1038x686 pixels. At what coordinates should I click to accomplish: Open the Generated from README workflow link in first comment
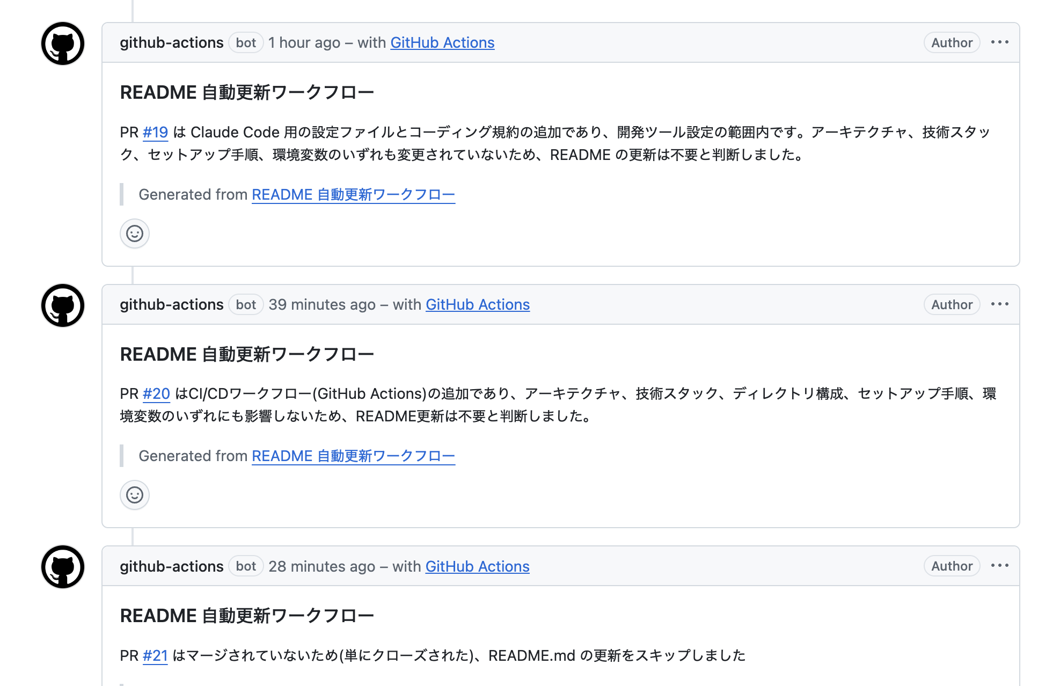click(353, 194)
